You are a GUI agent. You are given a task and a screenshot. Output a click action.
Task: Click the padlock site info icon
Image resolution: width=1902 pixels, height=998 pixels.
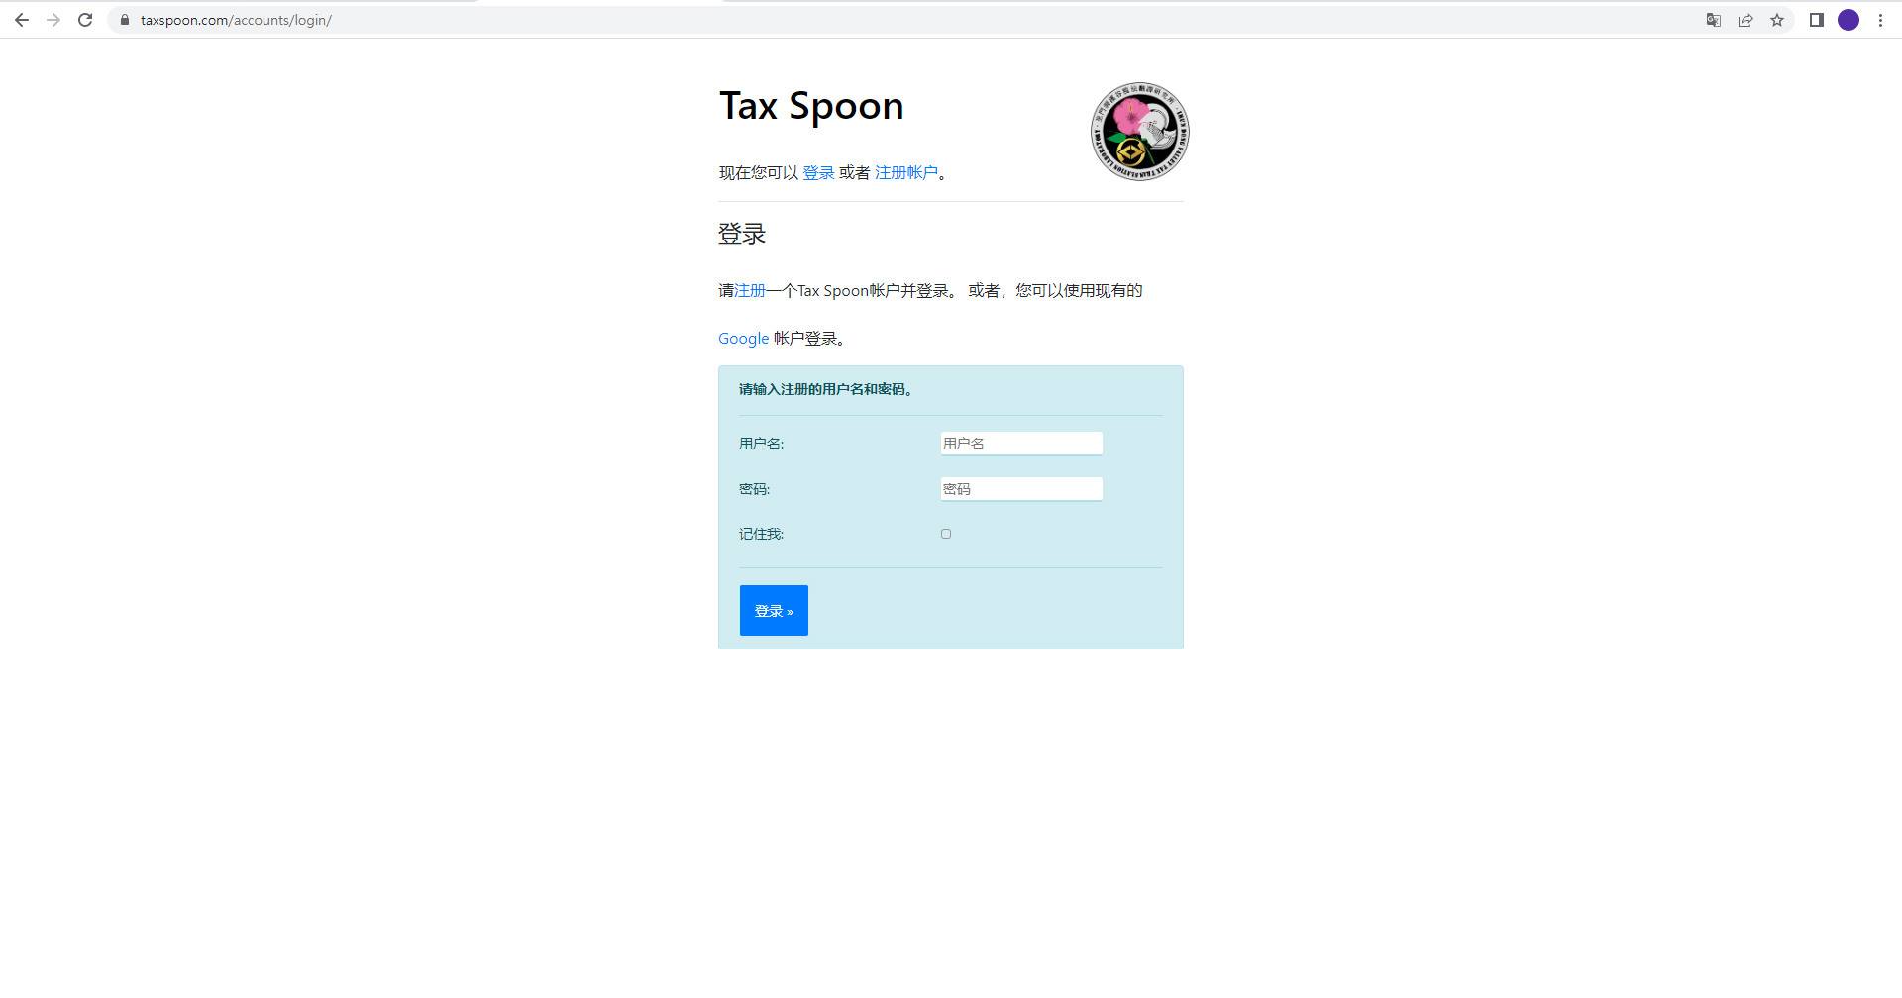click(125, 20)
